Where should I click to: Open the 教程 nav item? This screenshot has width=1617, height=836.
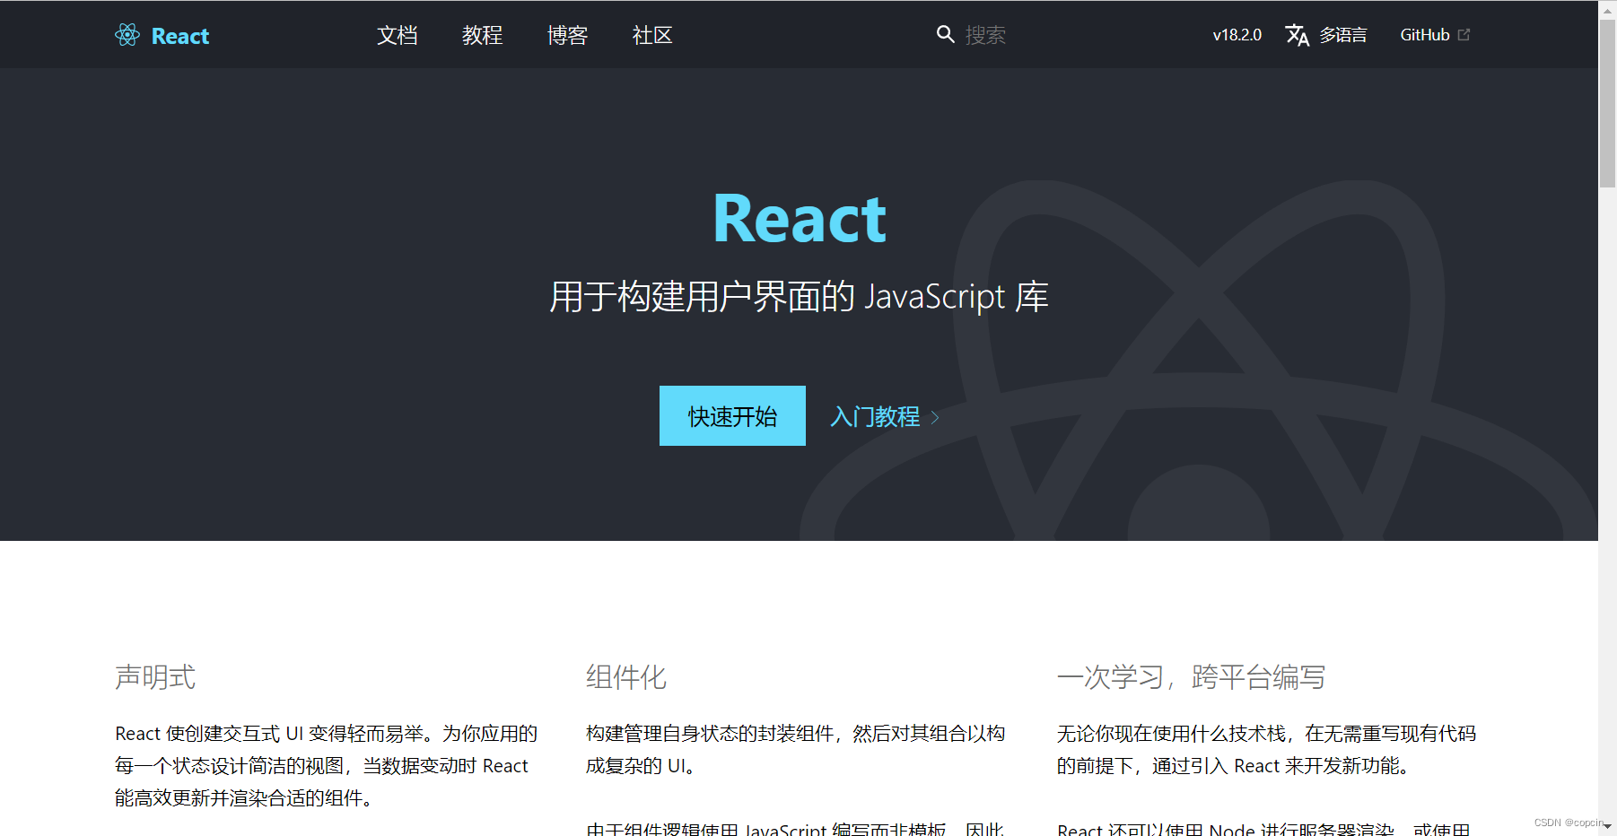(x=483, y=35)
